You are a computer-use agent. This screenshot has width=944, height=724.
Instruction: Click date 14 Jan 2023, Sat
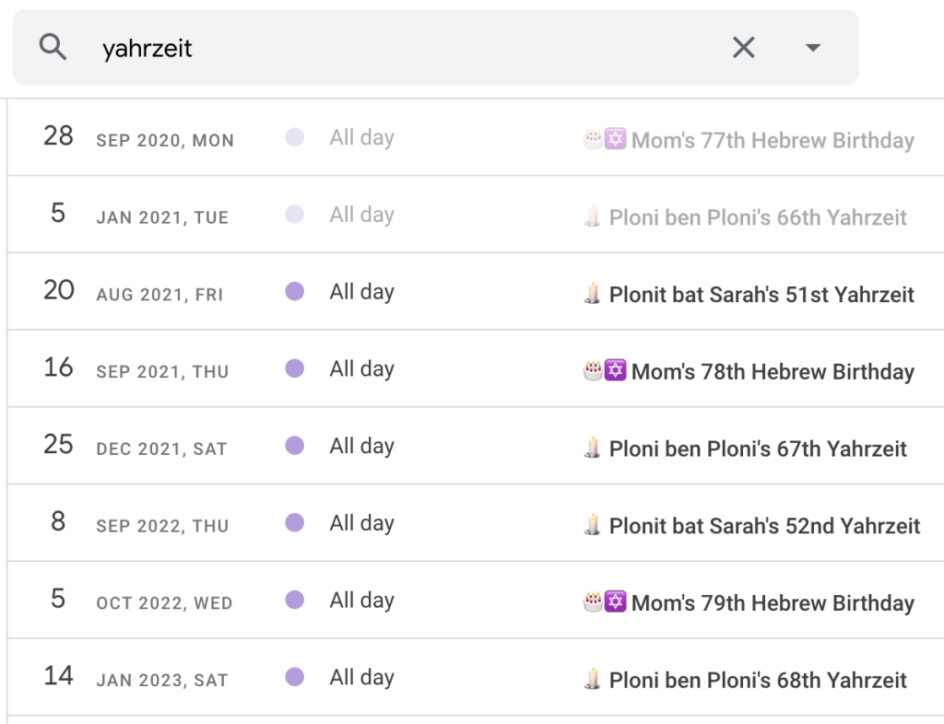(x=138, y=679)
